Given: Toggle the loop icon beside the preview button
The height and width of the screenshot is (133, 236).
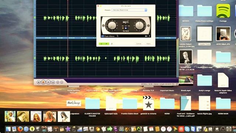Looking at the screenshot, I should pos(112,44).
